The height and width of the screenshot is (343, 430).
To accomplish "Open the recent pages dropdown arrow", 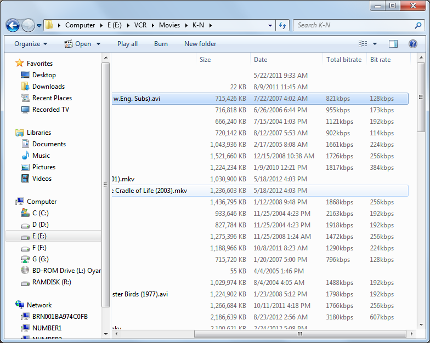I will (x=39, y=25).
